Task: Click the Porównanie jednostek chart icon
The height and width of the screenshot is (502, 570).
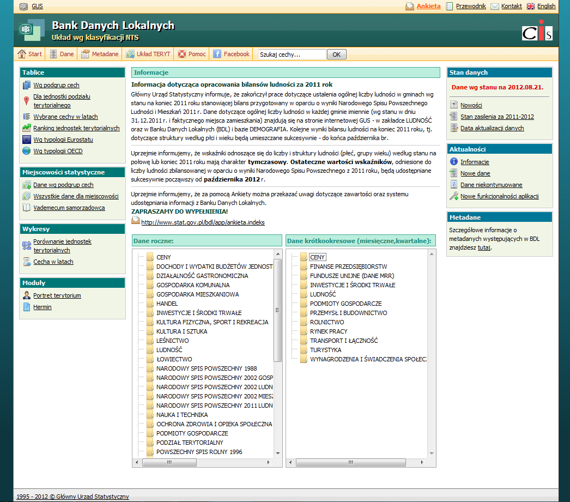Action: 27,245
